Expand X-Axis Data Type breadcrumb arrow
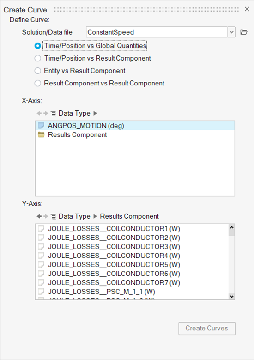The width and height of the screenshot is (254, 360). pos(95,113)
